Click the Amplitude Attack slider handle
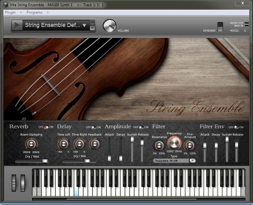This screenshot has height=205, width=253. [x=109, y=158]
